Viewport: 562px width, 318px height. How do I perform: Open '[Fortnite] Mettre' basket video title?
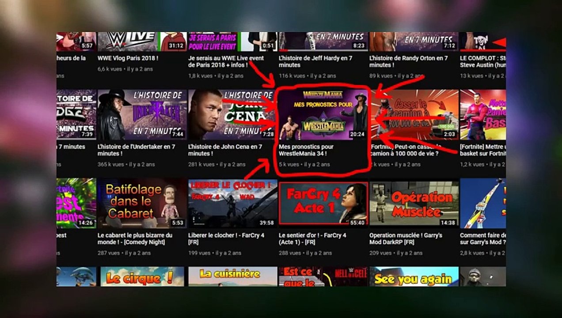(483, 150)
